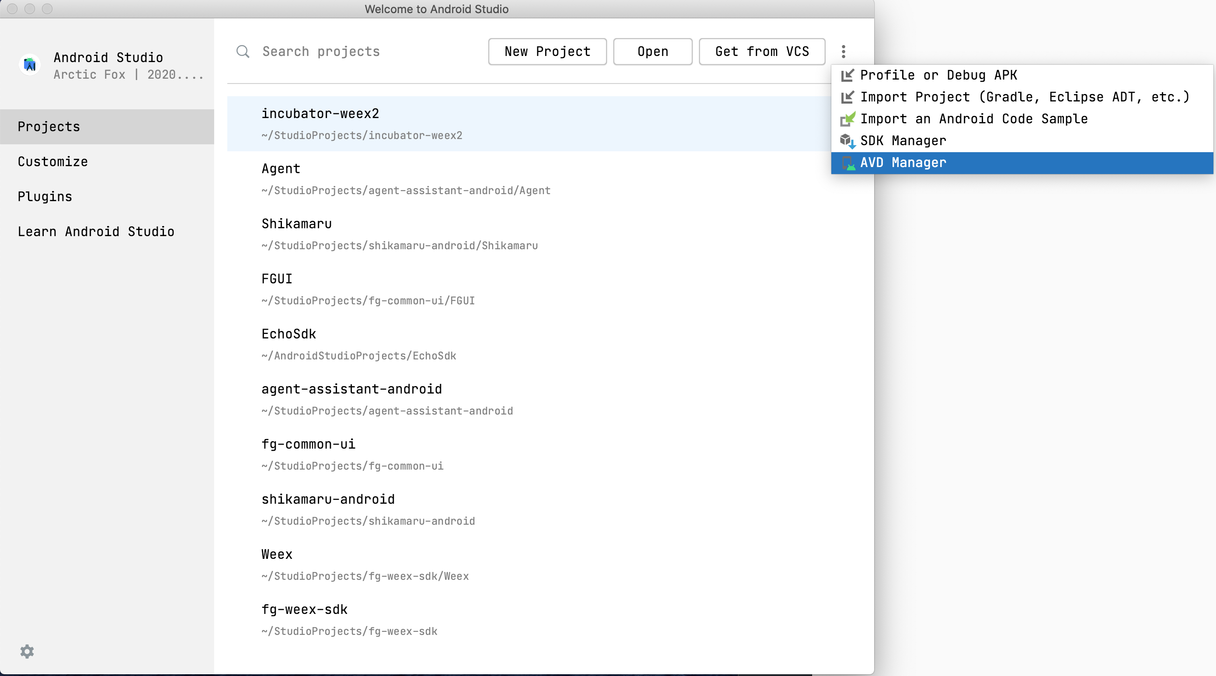Viewport: 1216px width, 676px height.
Task: Click path ~/StudioProjects/fg-weex-sdk/Weex
Action: point(365,576)
